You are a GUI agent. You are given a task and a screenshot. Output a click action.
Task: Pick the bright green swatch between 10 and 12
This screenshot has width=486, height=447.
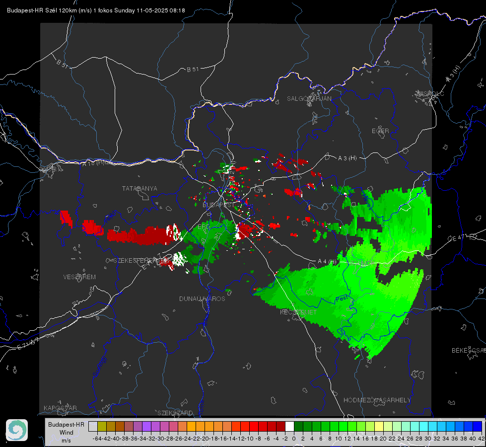click(343, 427)
